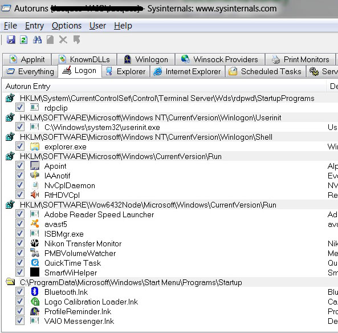Select the RtHDVCpl entry name
The width and height of the screenshot is (338, 333).
click(62, 195)
